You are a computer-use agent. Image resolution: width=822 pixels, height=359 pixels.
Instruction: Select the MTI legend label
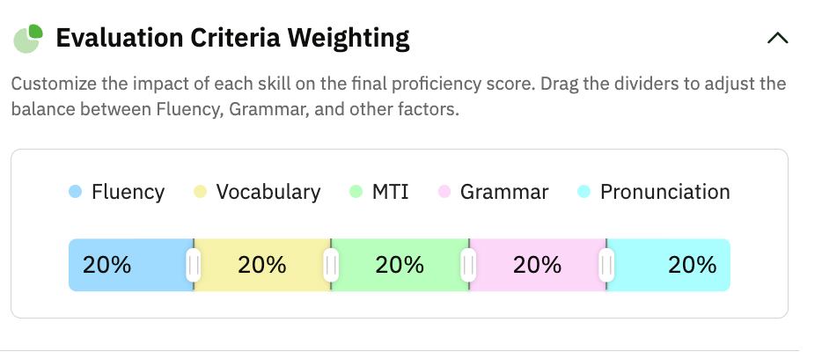coord(390,192)
